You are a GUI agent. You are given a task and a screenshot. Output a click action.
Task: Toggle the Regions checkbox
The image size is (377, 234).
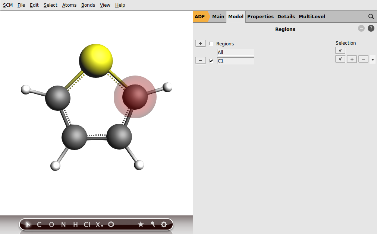(211, 44)
